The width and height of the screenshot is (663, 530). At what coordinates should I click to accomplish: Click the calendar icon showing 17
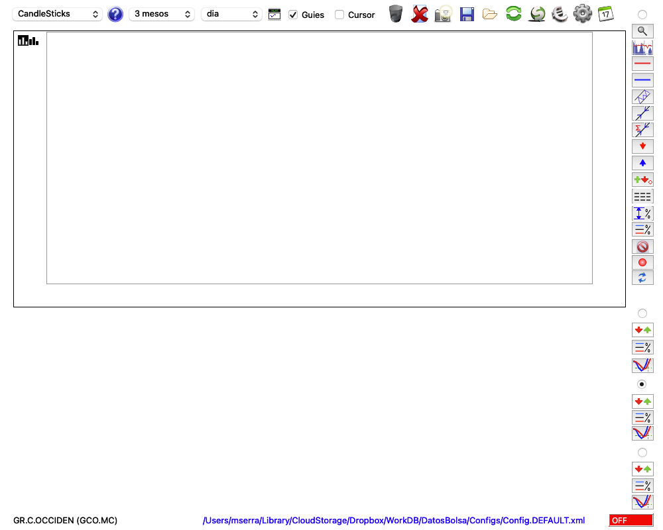(606, 14)
